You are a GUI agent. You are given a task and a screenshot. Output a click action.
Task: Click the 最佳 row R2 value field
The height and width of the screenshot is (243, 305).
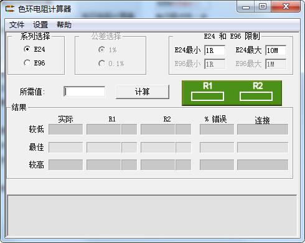click(158, 147)
